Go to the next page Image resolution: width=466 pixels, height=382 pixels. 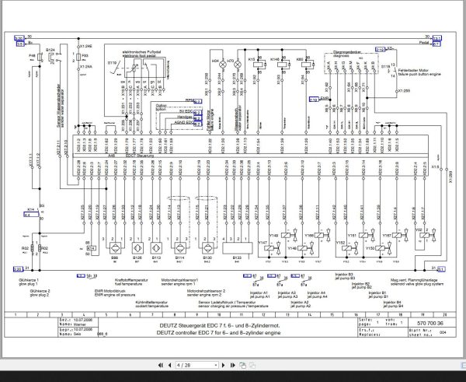pyautogui.click(x=224, y=365)
